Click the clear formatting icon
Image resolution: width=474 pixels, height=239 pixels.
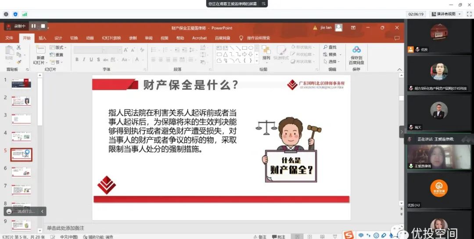pos(142,50)
